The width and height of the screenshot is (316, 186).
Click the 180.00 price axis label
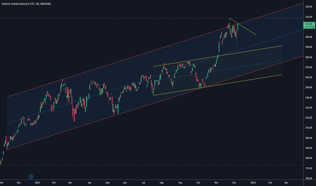tap(309, 158)
